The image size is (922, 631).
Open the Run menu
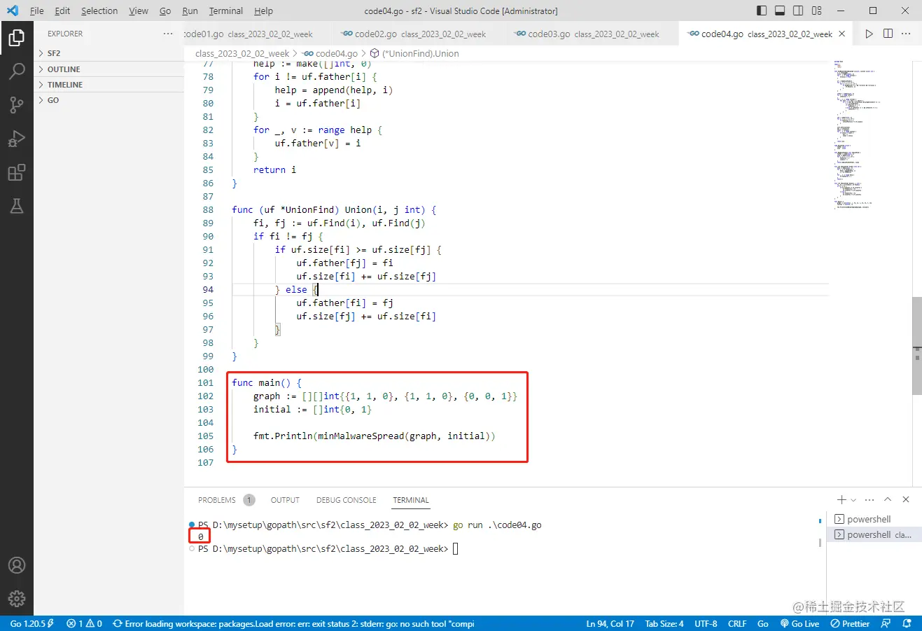tap(190, 11)
